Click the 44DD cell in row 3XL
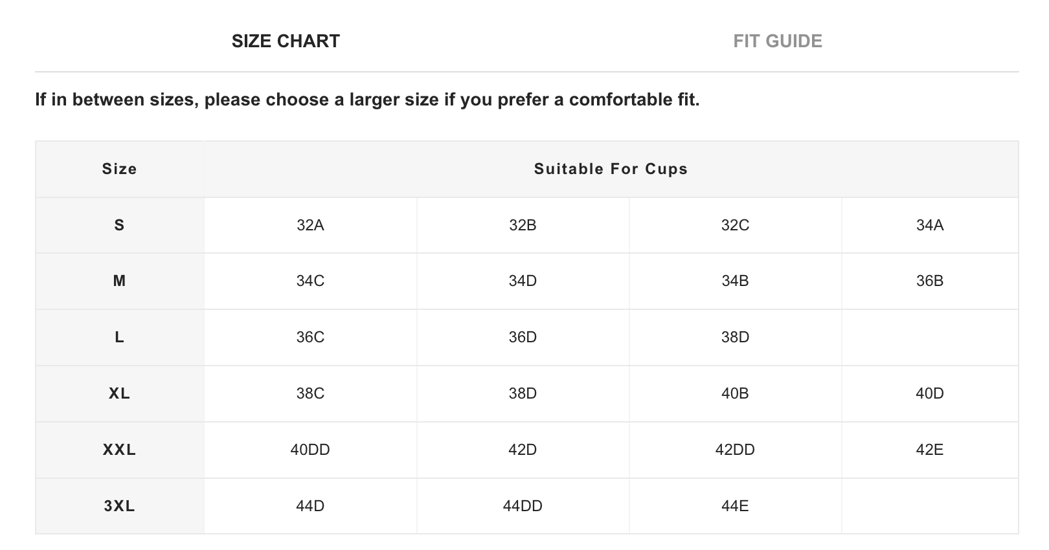Viewport: 1049px width, 550px height. (523, 506)
